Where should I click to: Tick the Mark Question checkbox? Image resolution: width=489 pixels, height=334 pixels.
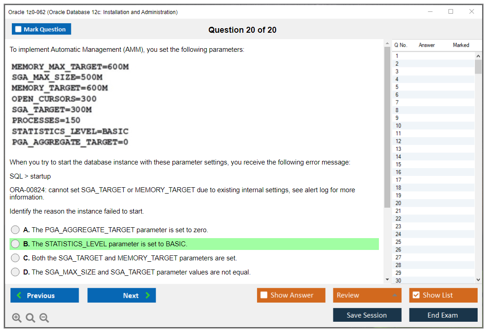pos(19,29)
